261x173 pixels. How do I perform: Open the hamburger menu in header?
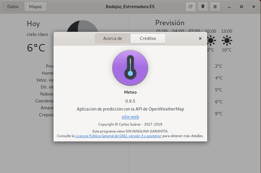(215, 7)
